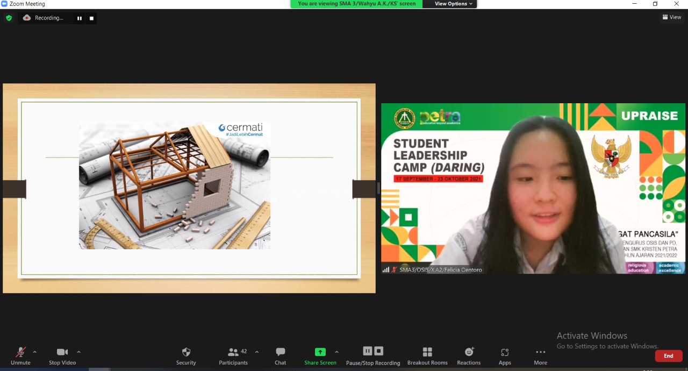Click the green Share Screen button
Screen dimensions: 688x371
coord(320,356)
